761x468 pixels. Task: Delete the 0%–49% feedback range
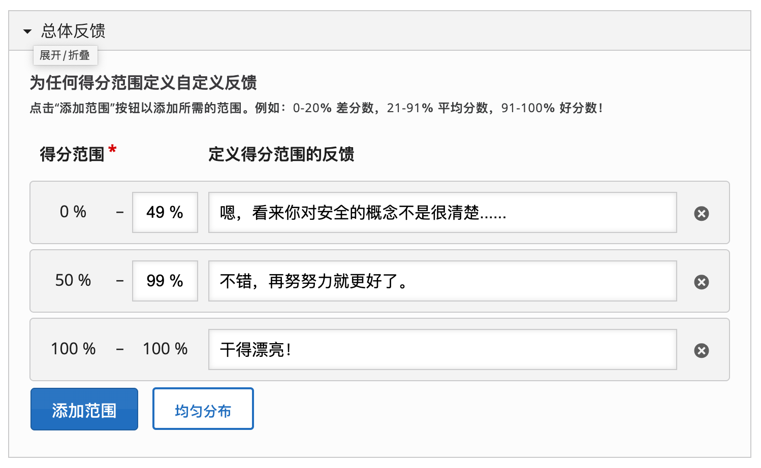(x=702, y=213)
